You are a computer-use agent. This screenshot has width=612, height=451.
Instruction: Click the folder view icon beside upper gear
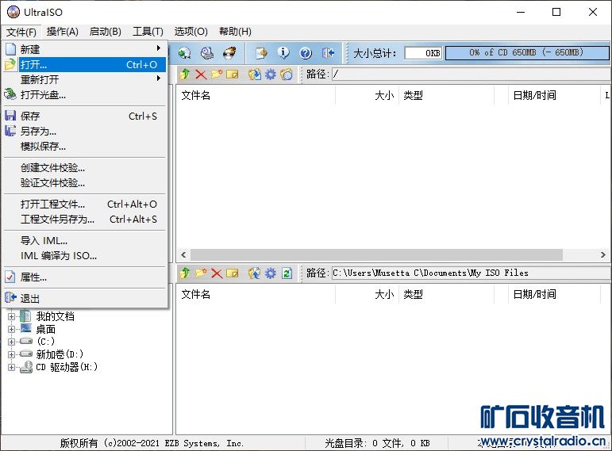point(286,74)
